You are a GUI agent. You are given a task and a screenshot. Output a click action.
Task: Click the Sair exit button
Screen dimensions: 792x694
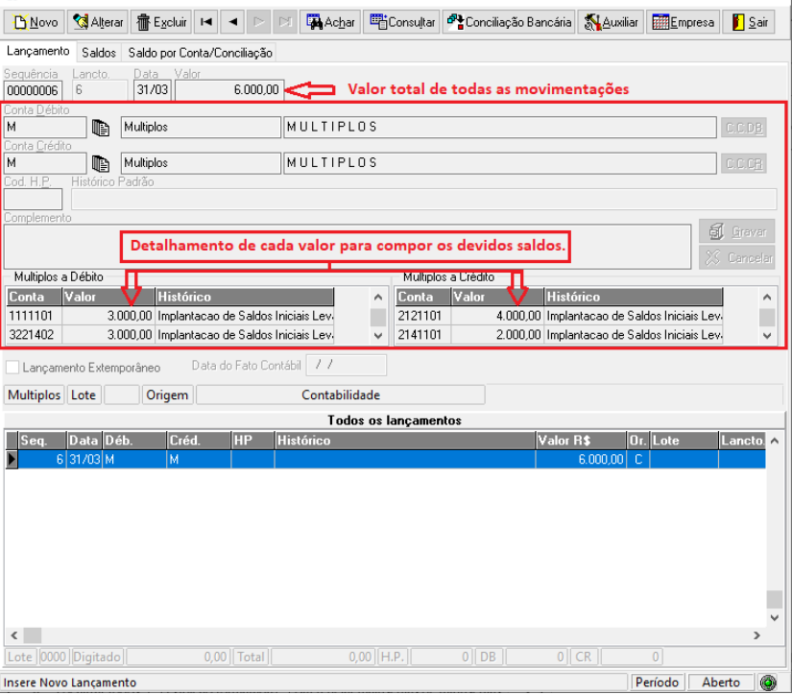[749, 22]
